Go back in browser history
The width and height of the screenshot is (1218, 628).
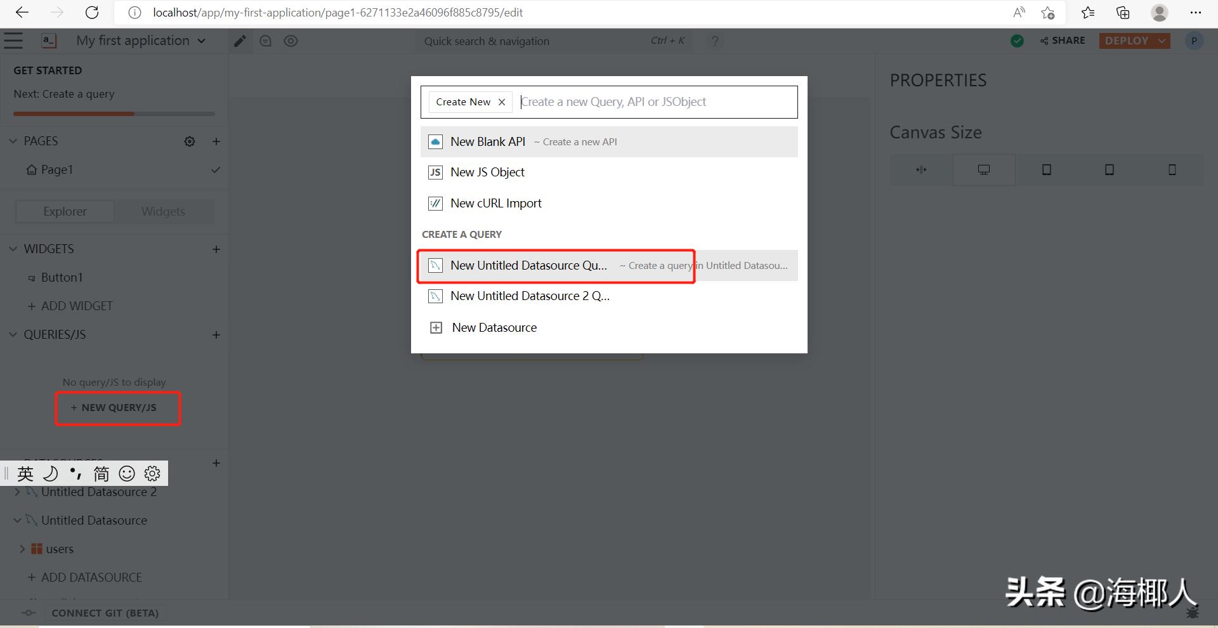coord(22,12)
